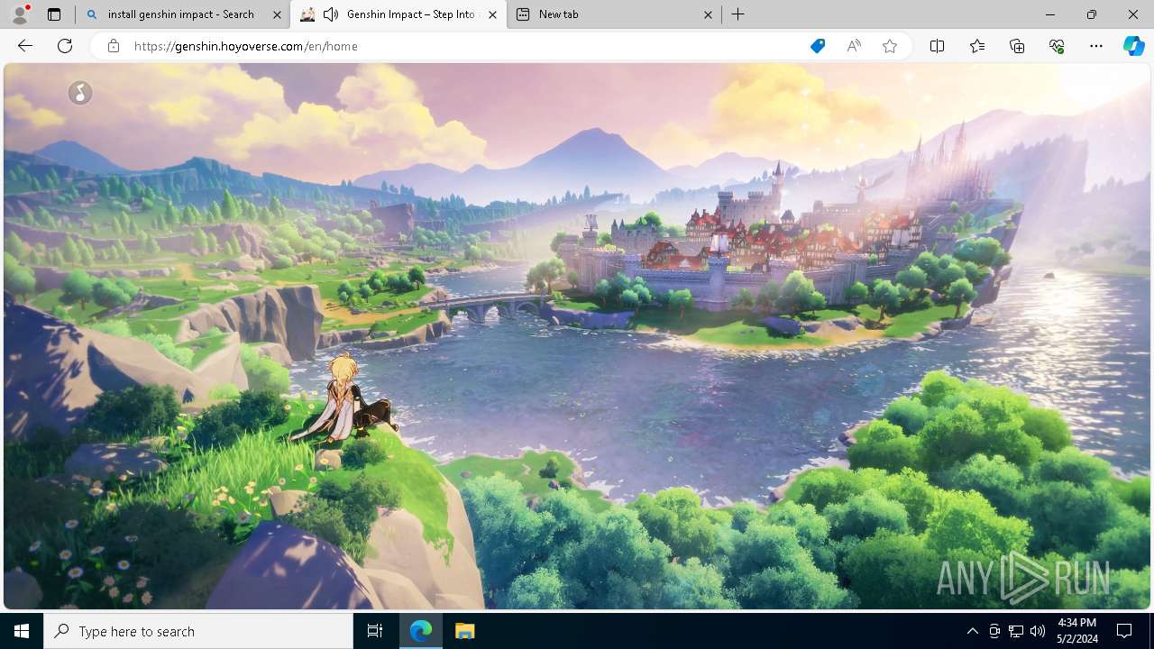
Task: Open the notification center icon
Action: tap(1124, 631)
